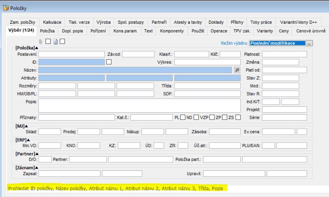Open the Atesty a tavby tab

pos(188,22)
